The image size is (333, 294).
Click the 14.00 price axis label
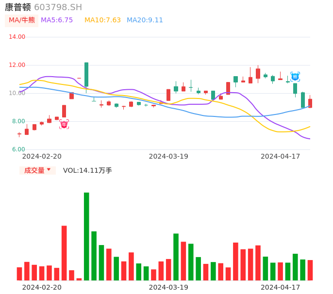[x=17, y=37]
